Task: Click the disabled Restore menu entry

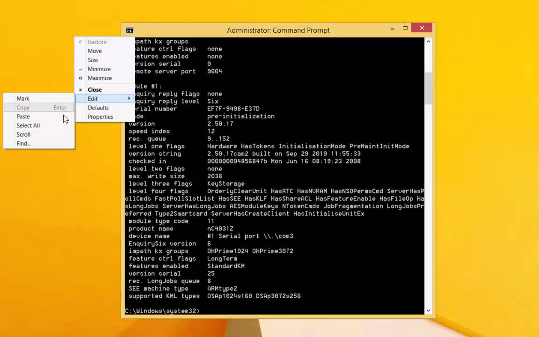Action: tap(105, 42)
